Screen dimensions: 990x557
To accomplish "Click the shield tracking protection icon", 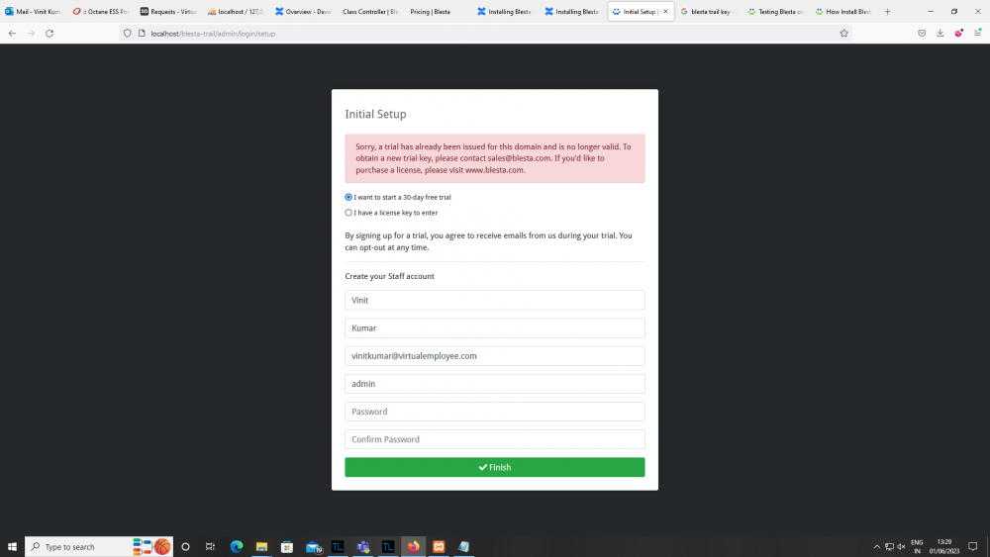I will [128, 34].
